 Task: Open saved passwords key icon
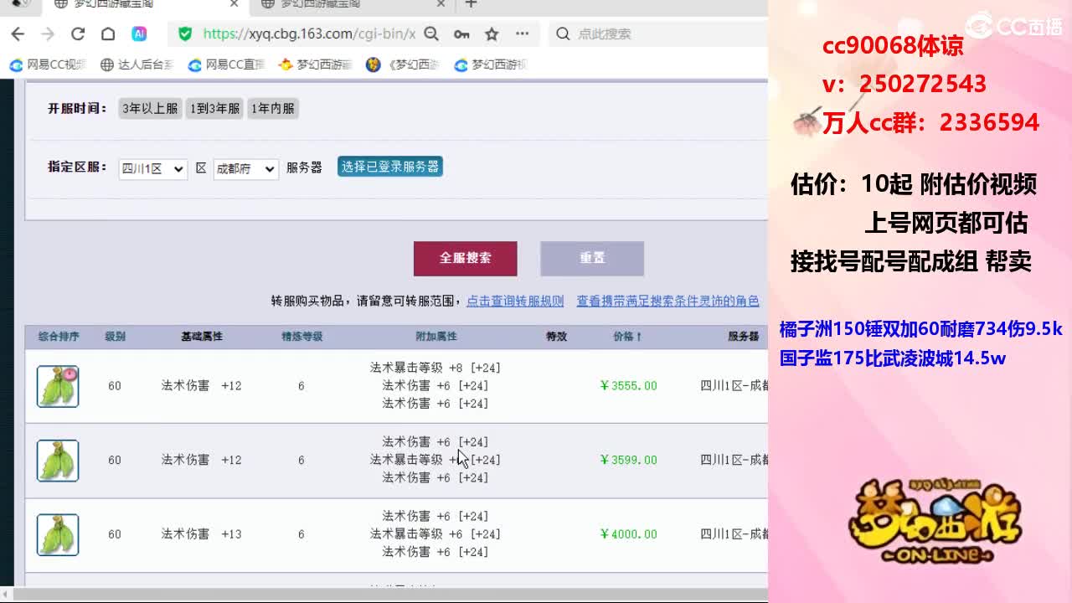[x=461, y=34]
